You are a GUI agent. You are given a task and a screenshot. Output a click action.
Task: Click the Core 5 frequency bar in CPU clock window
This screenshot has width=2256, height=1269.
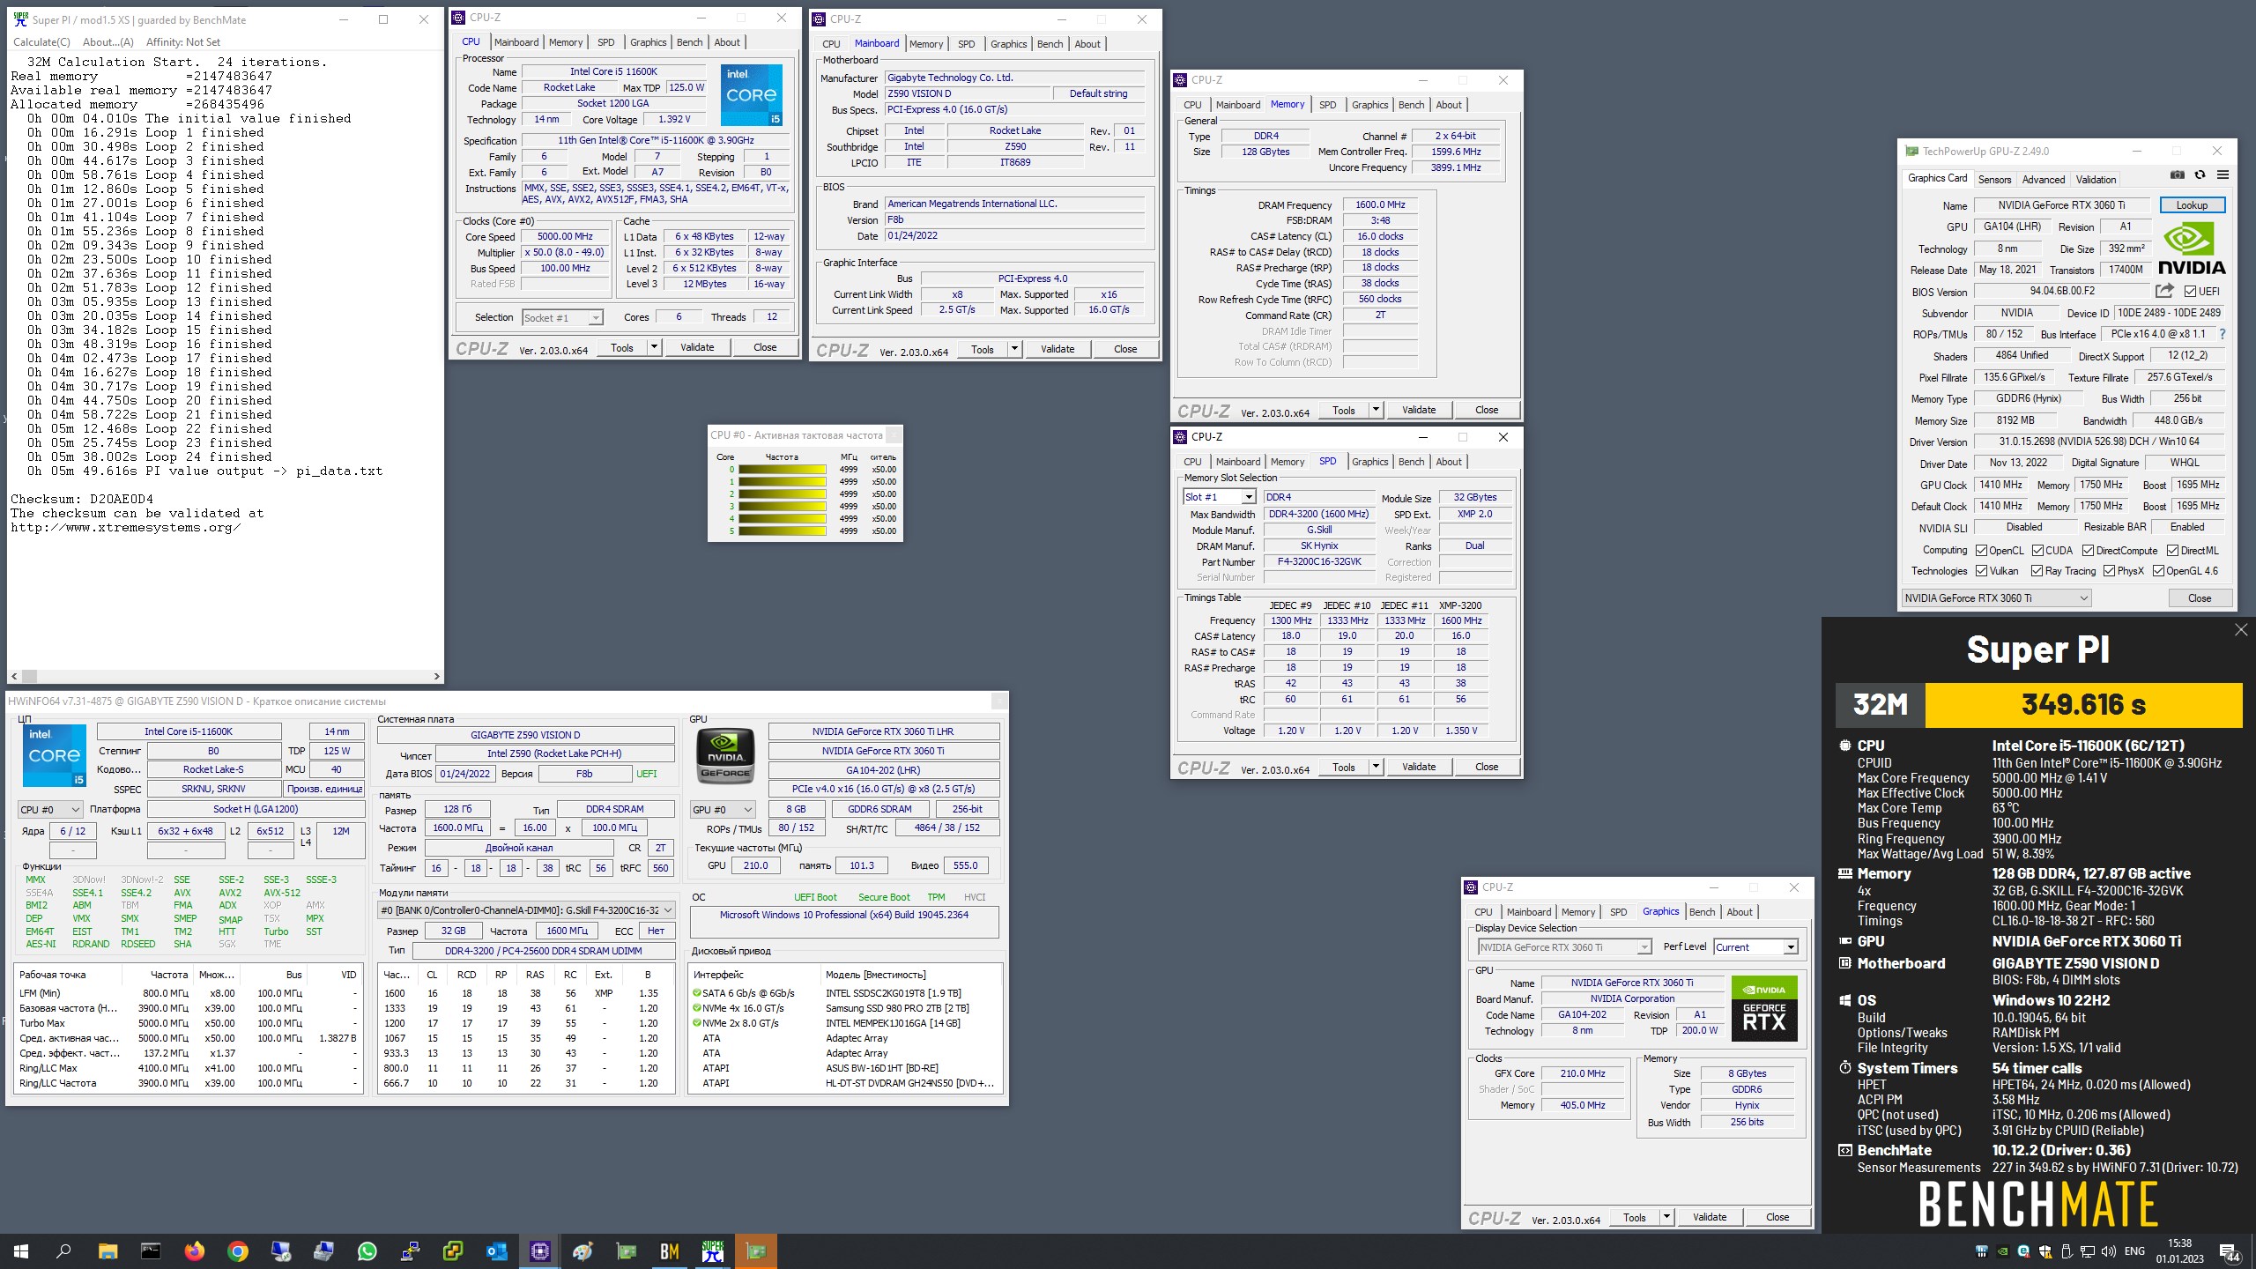pos(782,531)
